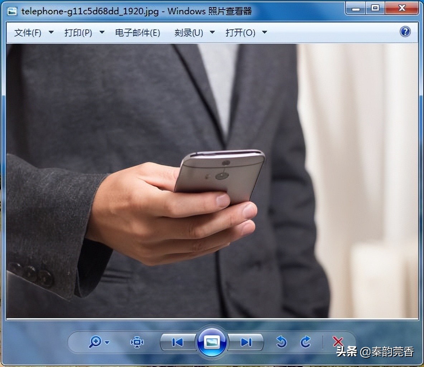
Task: Click the 打开(O) menu label
Action: click(x=239, y=33)
